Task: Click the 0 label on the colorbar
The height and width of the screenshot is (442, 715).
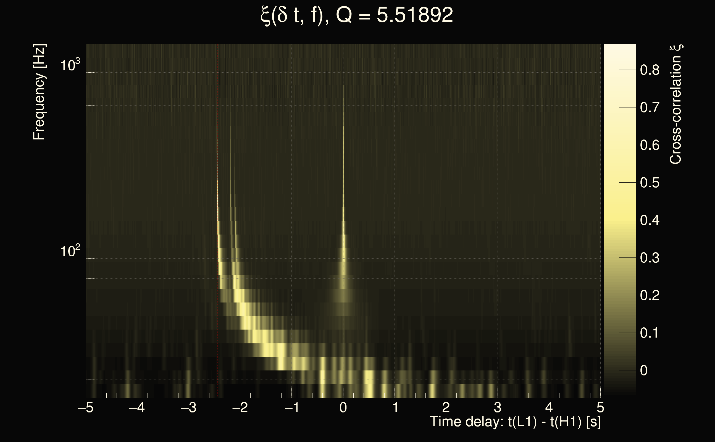Action: click(644, 370)
